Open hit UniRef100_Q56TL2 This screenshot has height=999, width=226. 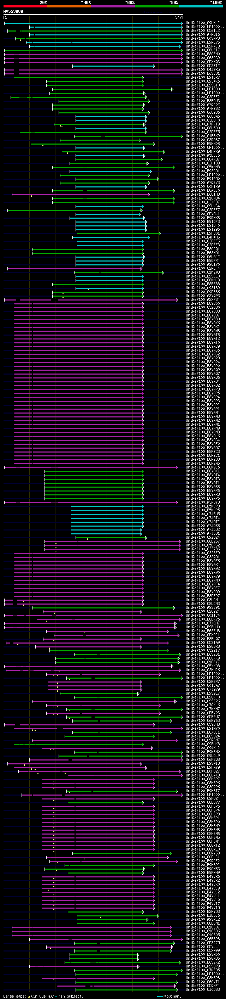pos(203,30)
